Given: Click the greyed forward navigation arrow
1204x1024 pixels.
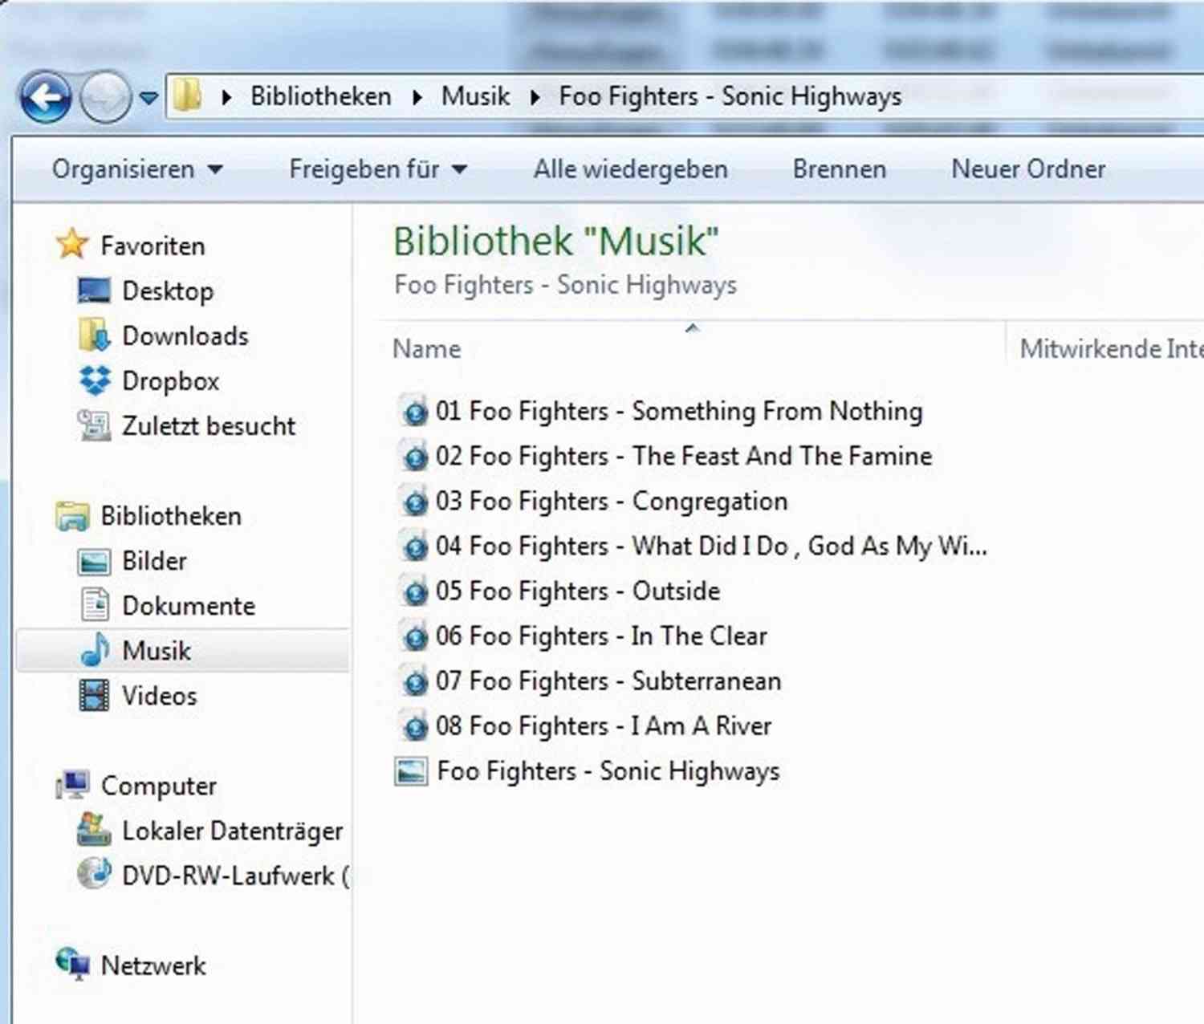Looking at the screenshot, I should click(x=106, y=97).
